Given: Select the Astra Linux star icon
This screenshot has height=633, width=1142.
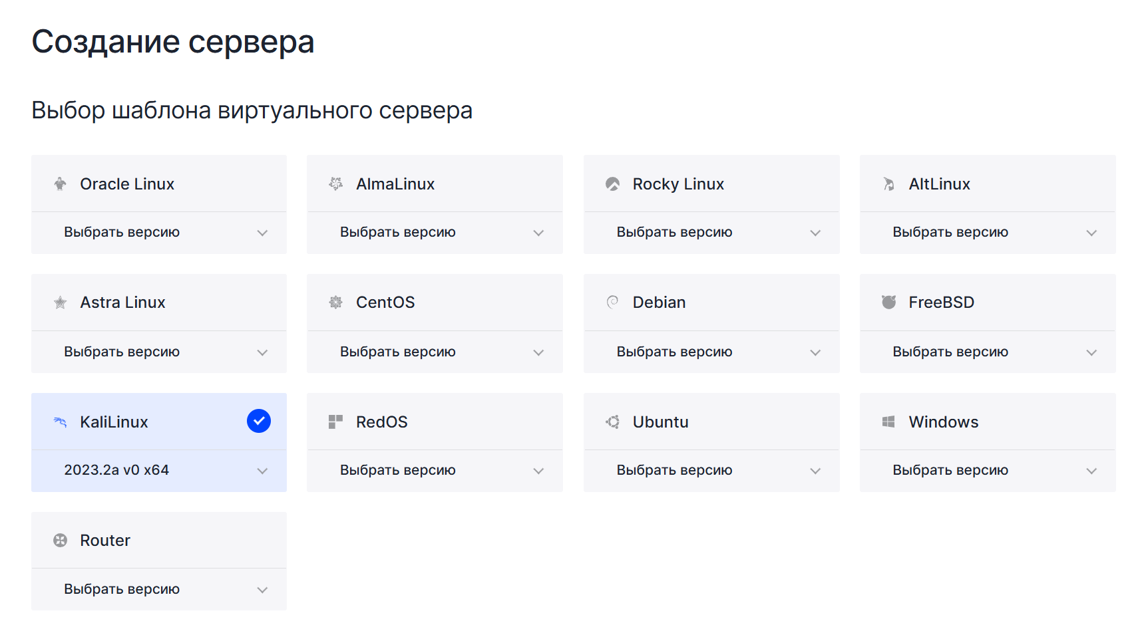Looking at the screenshot, I should click(61, 302).
